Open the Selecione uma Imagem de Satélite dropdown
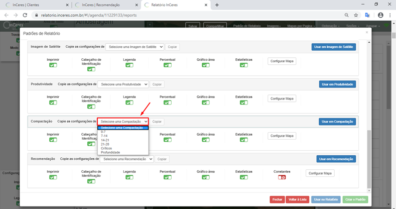Viewport: 396px width, 209px height. coord(135,47)
